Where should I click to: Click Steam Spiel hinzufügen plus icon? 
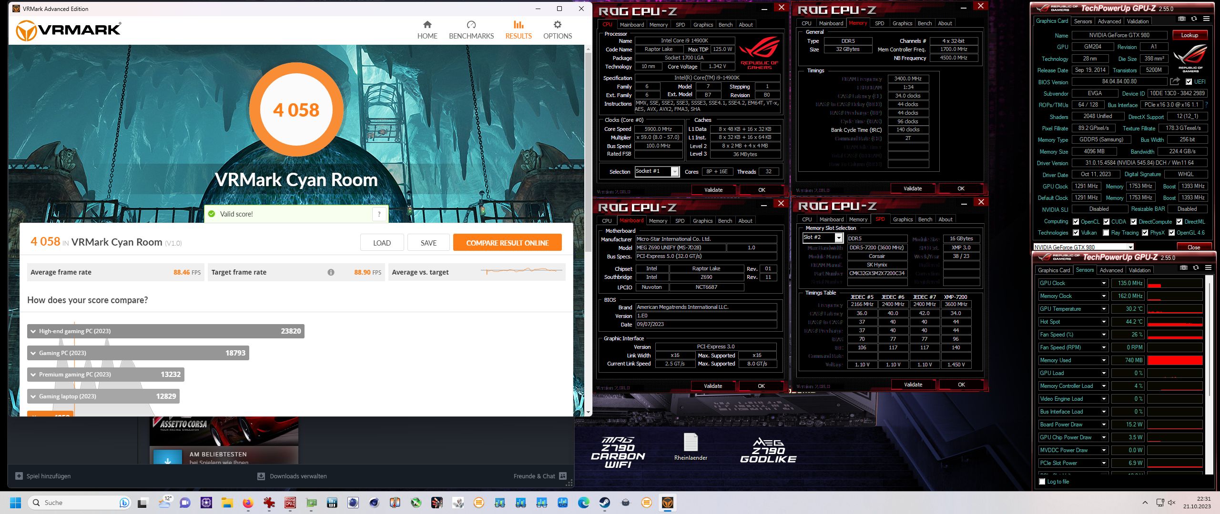[x=19, y=476]
